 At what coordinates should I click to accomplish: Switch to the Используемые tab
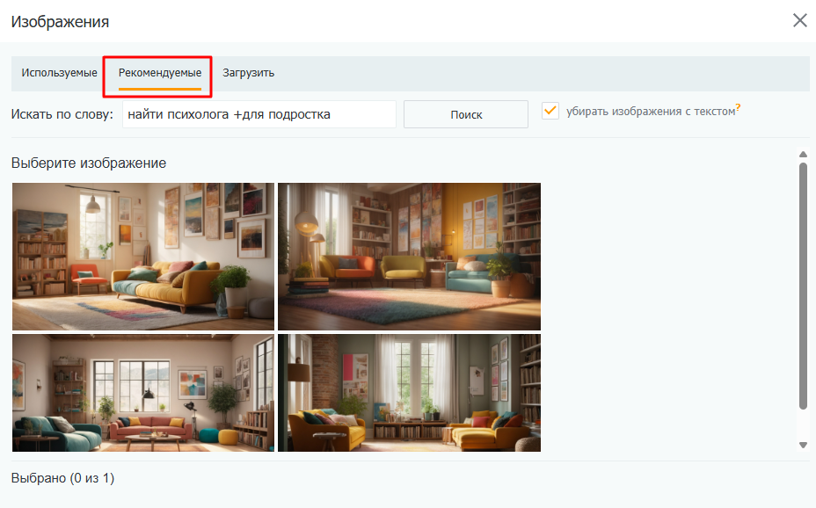point(59,73)
